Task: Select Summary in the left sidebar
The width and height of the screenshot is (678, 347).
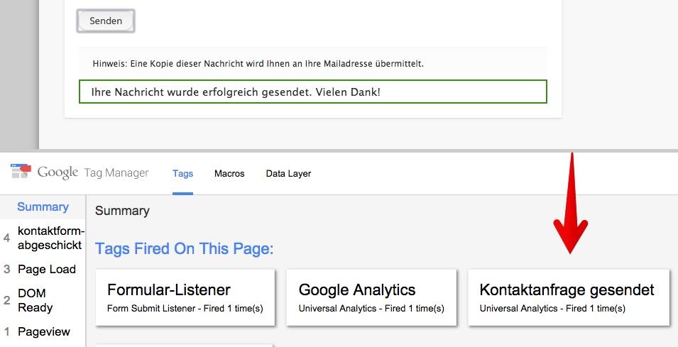Action: tap(43, 206)
